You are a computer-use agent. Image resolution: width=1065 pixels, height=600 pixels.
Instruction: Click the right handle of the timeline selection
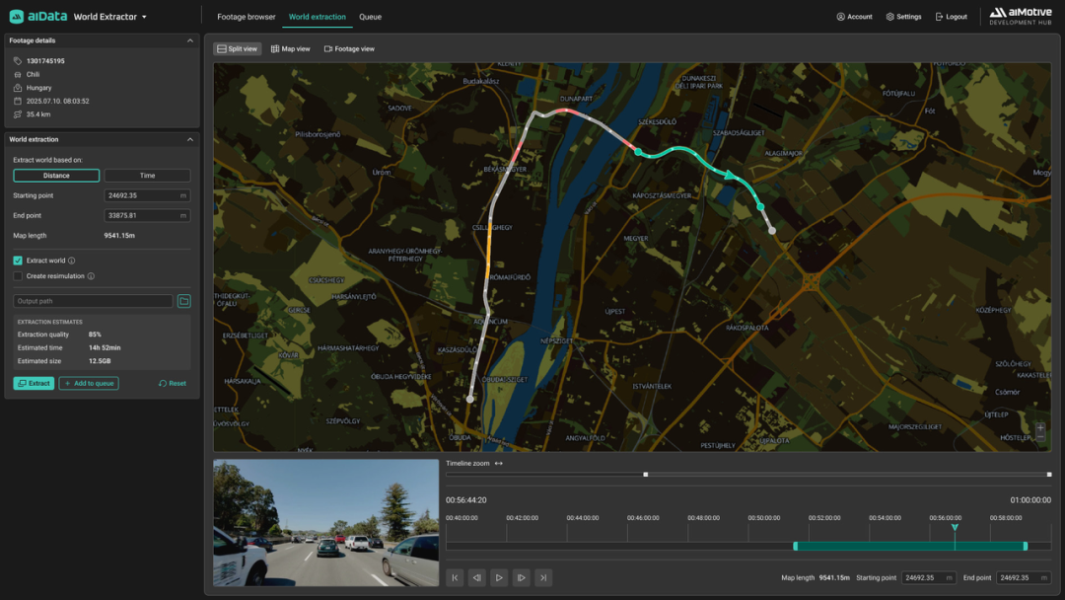tap(1026, 547)
